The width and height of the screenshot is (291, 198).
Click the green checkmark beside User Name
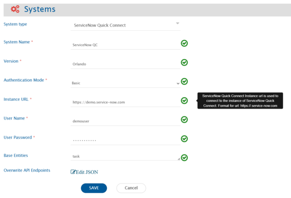(x=184, y=120)
